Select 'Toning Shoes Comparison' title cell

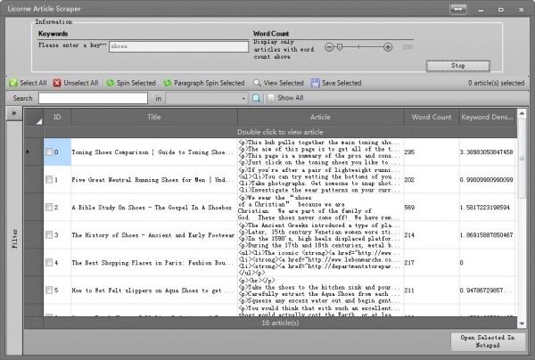pyautogui.click(x=152, y=152)
